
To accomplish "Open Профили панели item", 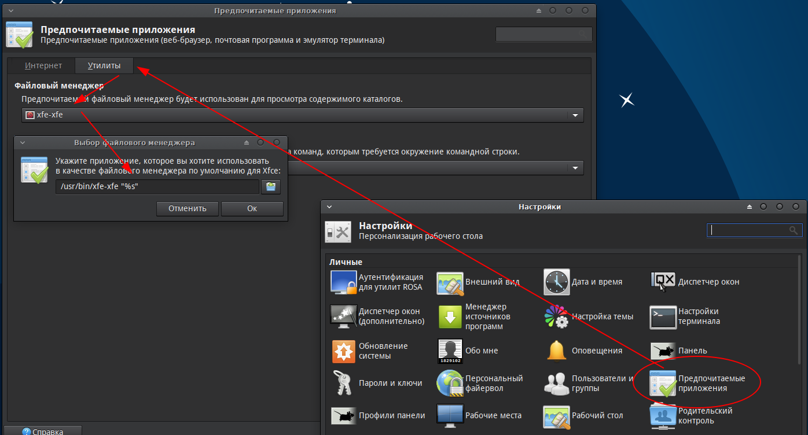I will (378, 415).
